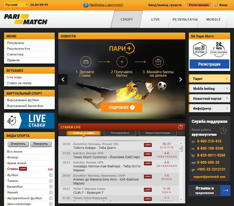The image size is (234, 206).
Task: Open the LIVE main tab
Action: 156,19
